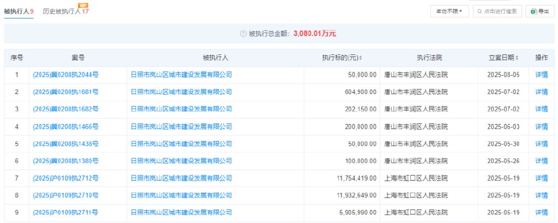The image size is (558, 223).
Task: Select date 2025-05-26
Action: [503, 161]
